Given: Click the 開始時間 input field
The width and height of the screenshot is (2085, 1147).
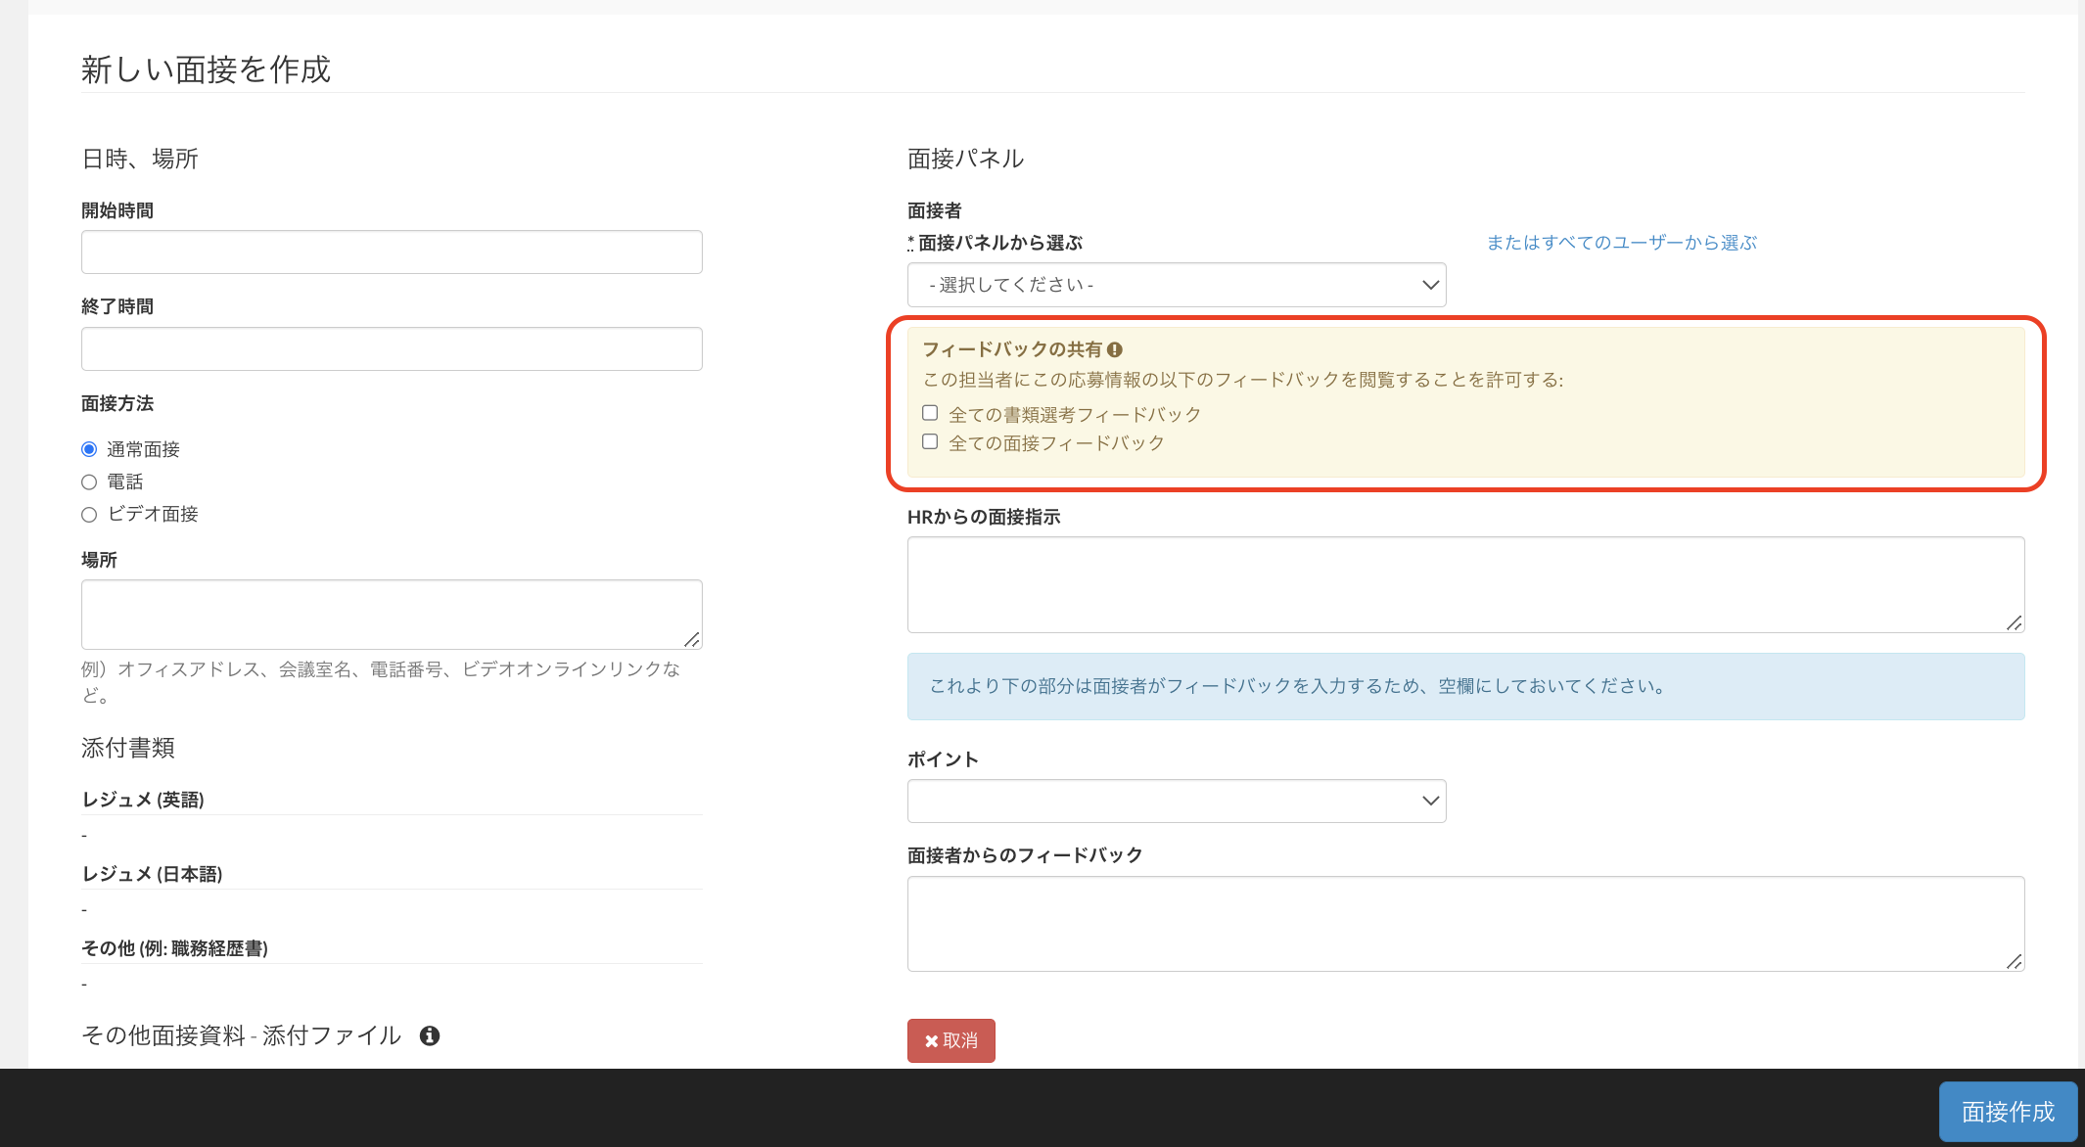Looking at the screenshot, I should 392,252.
